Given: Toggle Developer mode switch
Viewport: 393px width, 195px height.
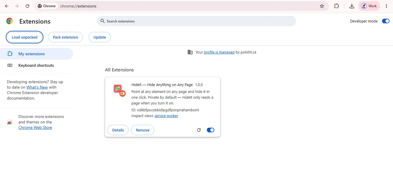Looking at the screenshot, I should pos(385,21).
